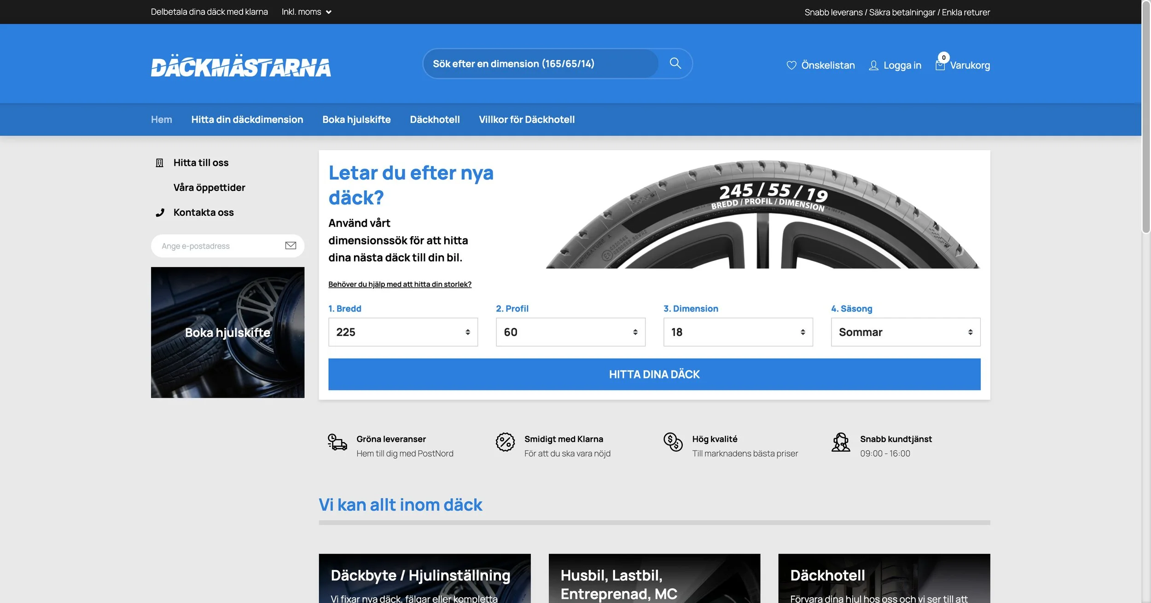Submit email with the envelope icon
Image resolution: width=1151 pixels, height=603 pixels.
[x=291, y=246]
